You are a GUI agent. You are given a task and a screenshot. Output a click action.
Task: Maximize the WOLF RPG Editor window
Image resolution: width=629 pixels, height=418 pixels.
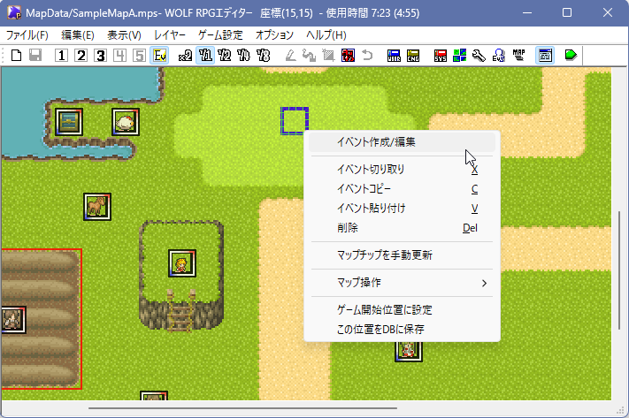coord(567,13)
